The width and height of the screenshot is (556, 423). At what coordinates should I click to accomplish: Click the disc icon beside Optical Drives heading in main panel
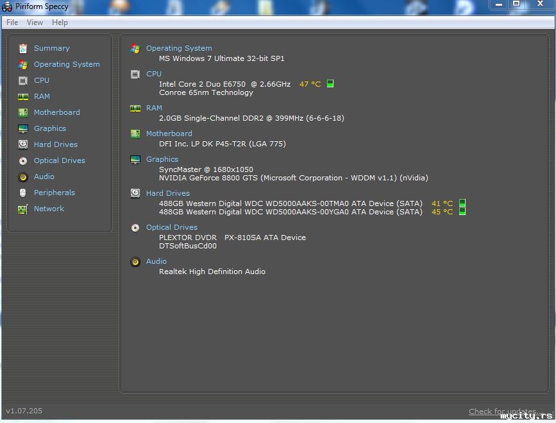pyautogui.click(x=135, y=227)
